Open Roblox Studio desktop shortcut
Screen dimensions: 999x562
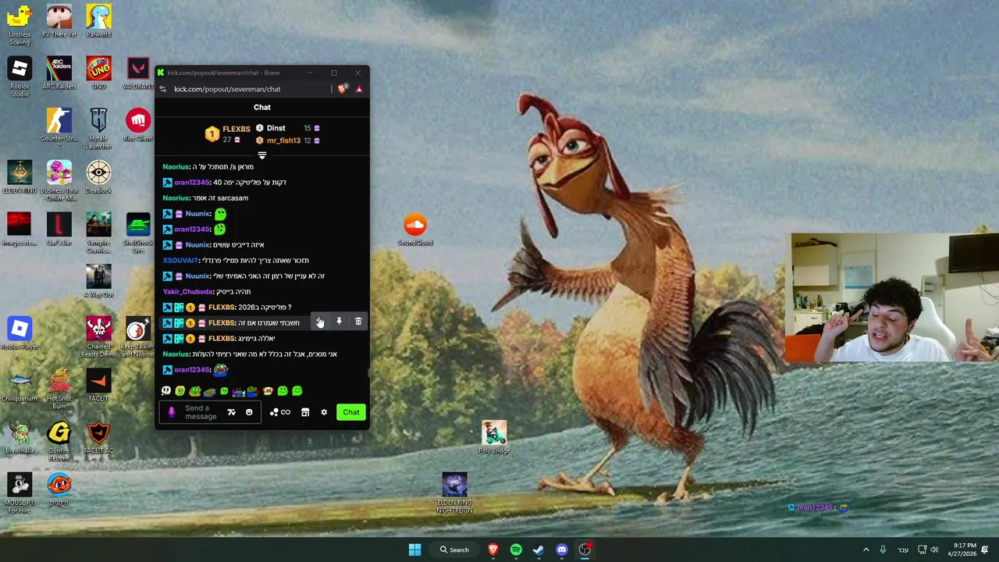(20, 76)
